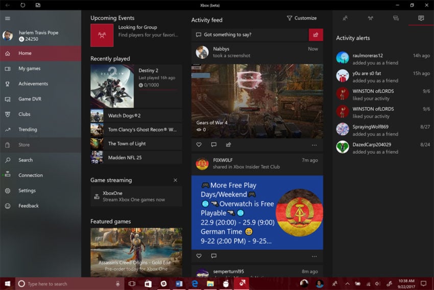The height and width of the screenshot is (290, 434).
Task: Open Assassin's Creed Origins featured game
Action: [136, 252]
